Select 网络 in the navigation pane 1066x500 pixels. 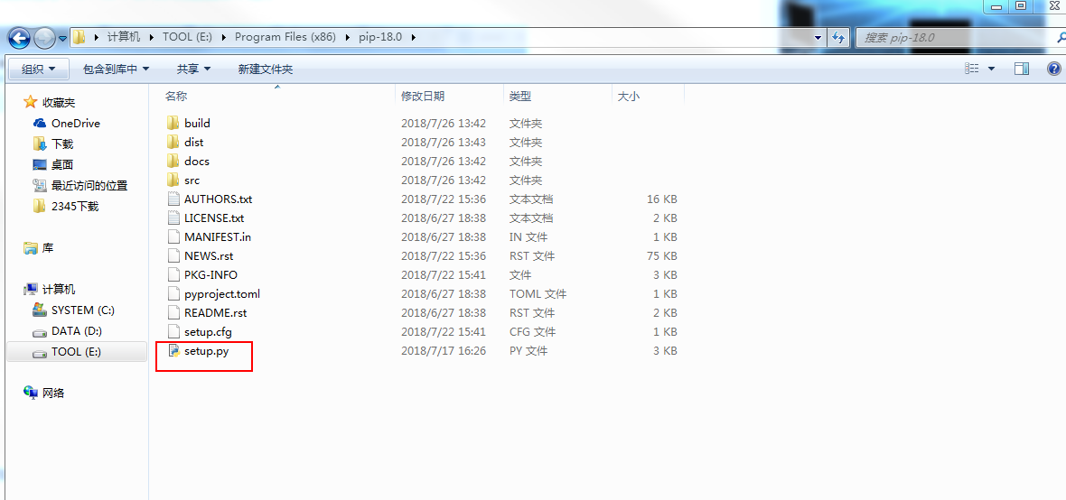point(53,393)
